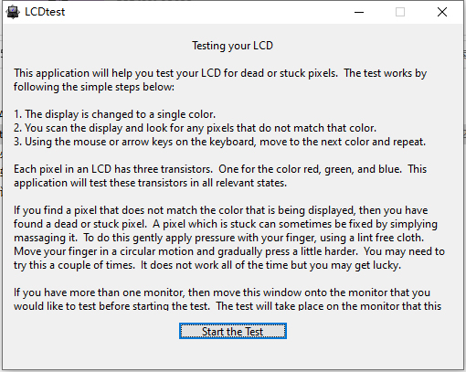Screen dimensions: 466x372
Task: Click the line starting 'If you find a pixel'
Action: tap(221, 210)
